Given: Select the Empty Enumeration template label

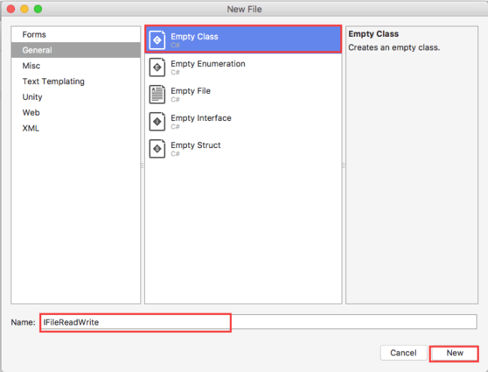Looking at the screenshot, I should [207, 64].
